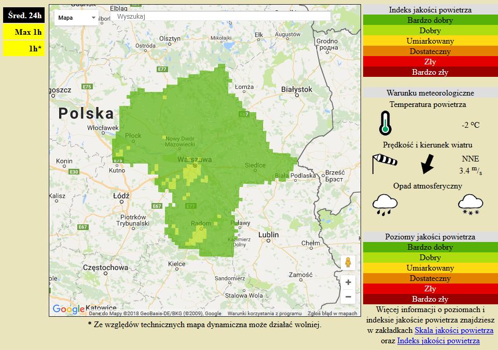Image resolution: width=498 pixels, height=350 pixels.
Task: Switch to the Max 1h tab
Action: point(24,32)
